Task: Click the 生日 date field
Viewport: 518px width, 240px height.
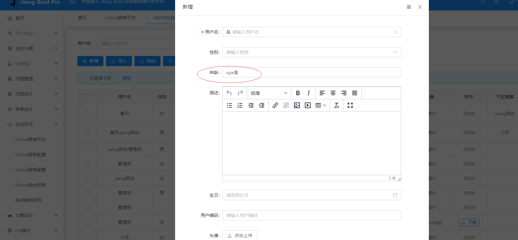Action: pos(312,195)
